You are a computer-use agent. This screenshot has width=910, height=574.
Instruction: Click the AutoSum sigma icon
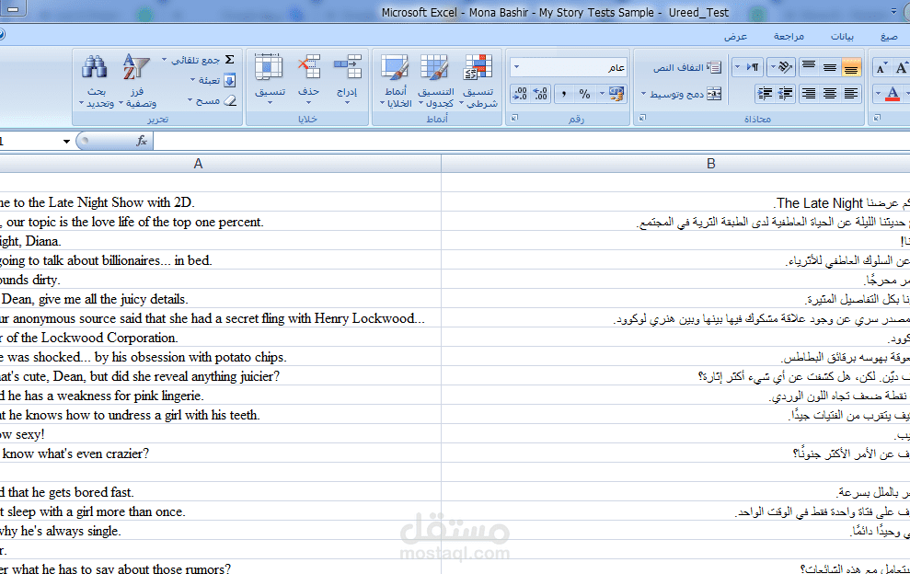pos(230,59)
